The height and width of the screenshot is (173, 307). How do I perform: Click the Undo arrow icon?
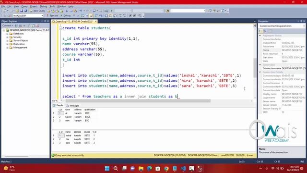81,11
